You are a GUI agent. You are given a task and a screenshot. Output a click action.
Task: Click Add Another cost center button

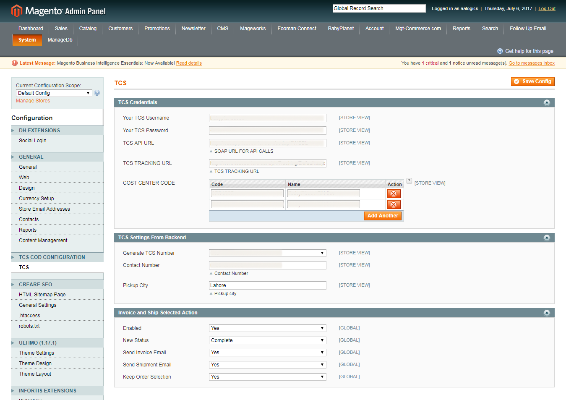click(383, 216)
